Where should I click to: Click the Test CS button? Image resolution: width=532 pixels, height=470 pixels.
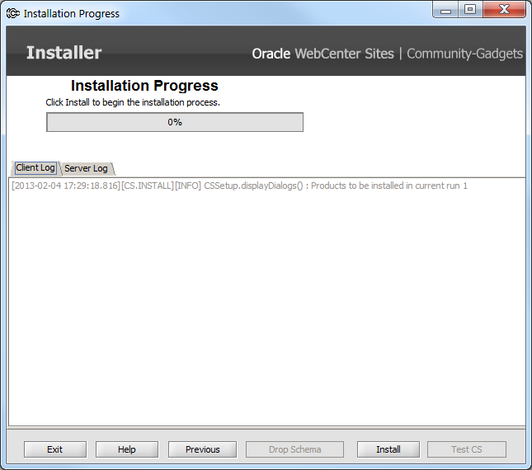[467, 449]
